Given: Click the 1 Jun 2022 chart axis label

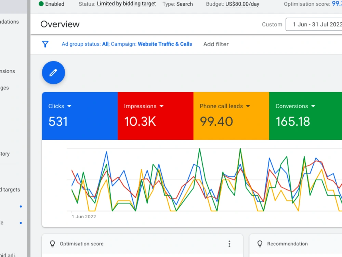Looking at the screenshot, I should tap(84, 217).
